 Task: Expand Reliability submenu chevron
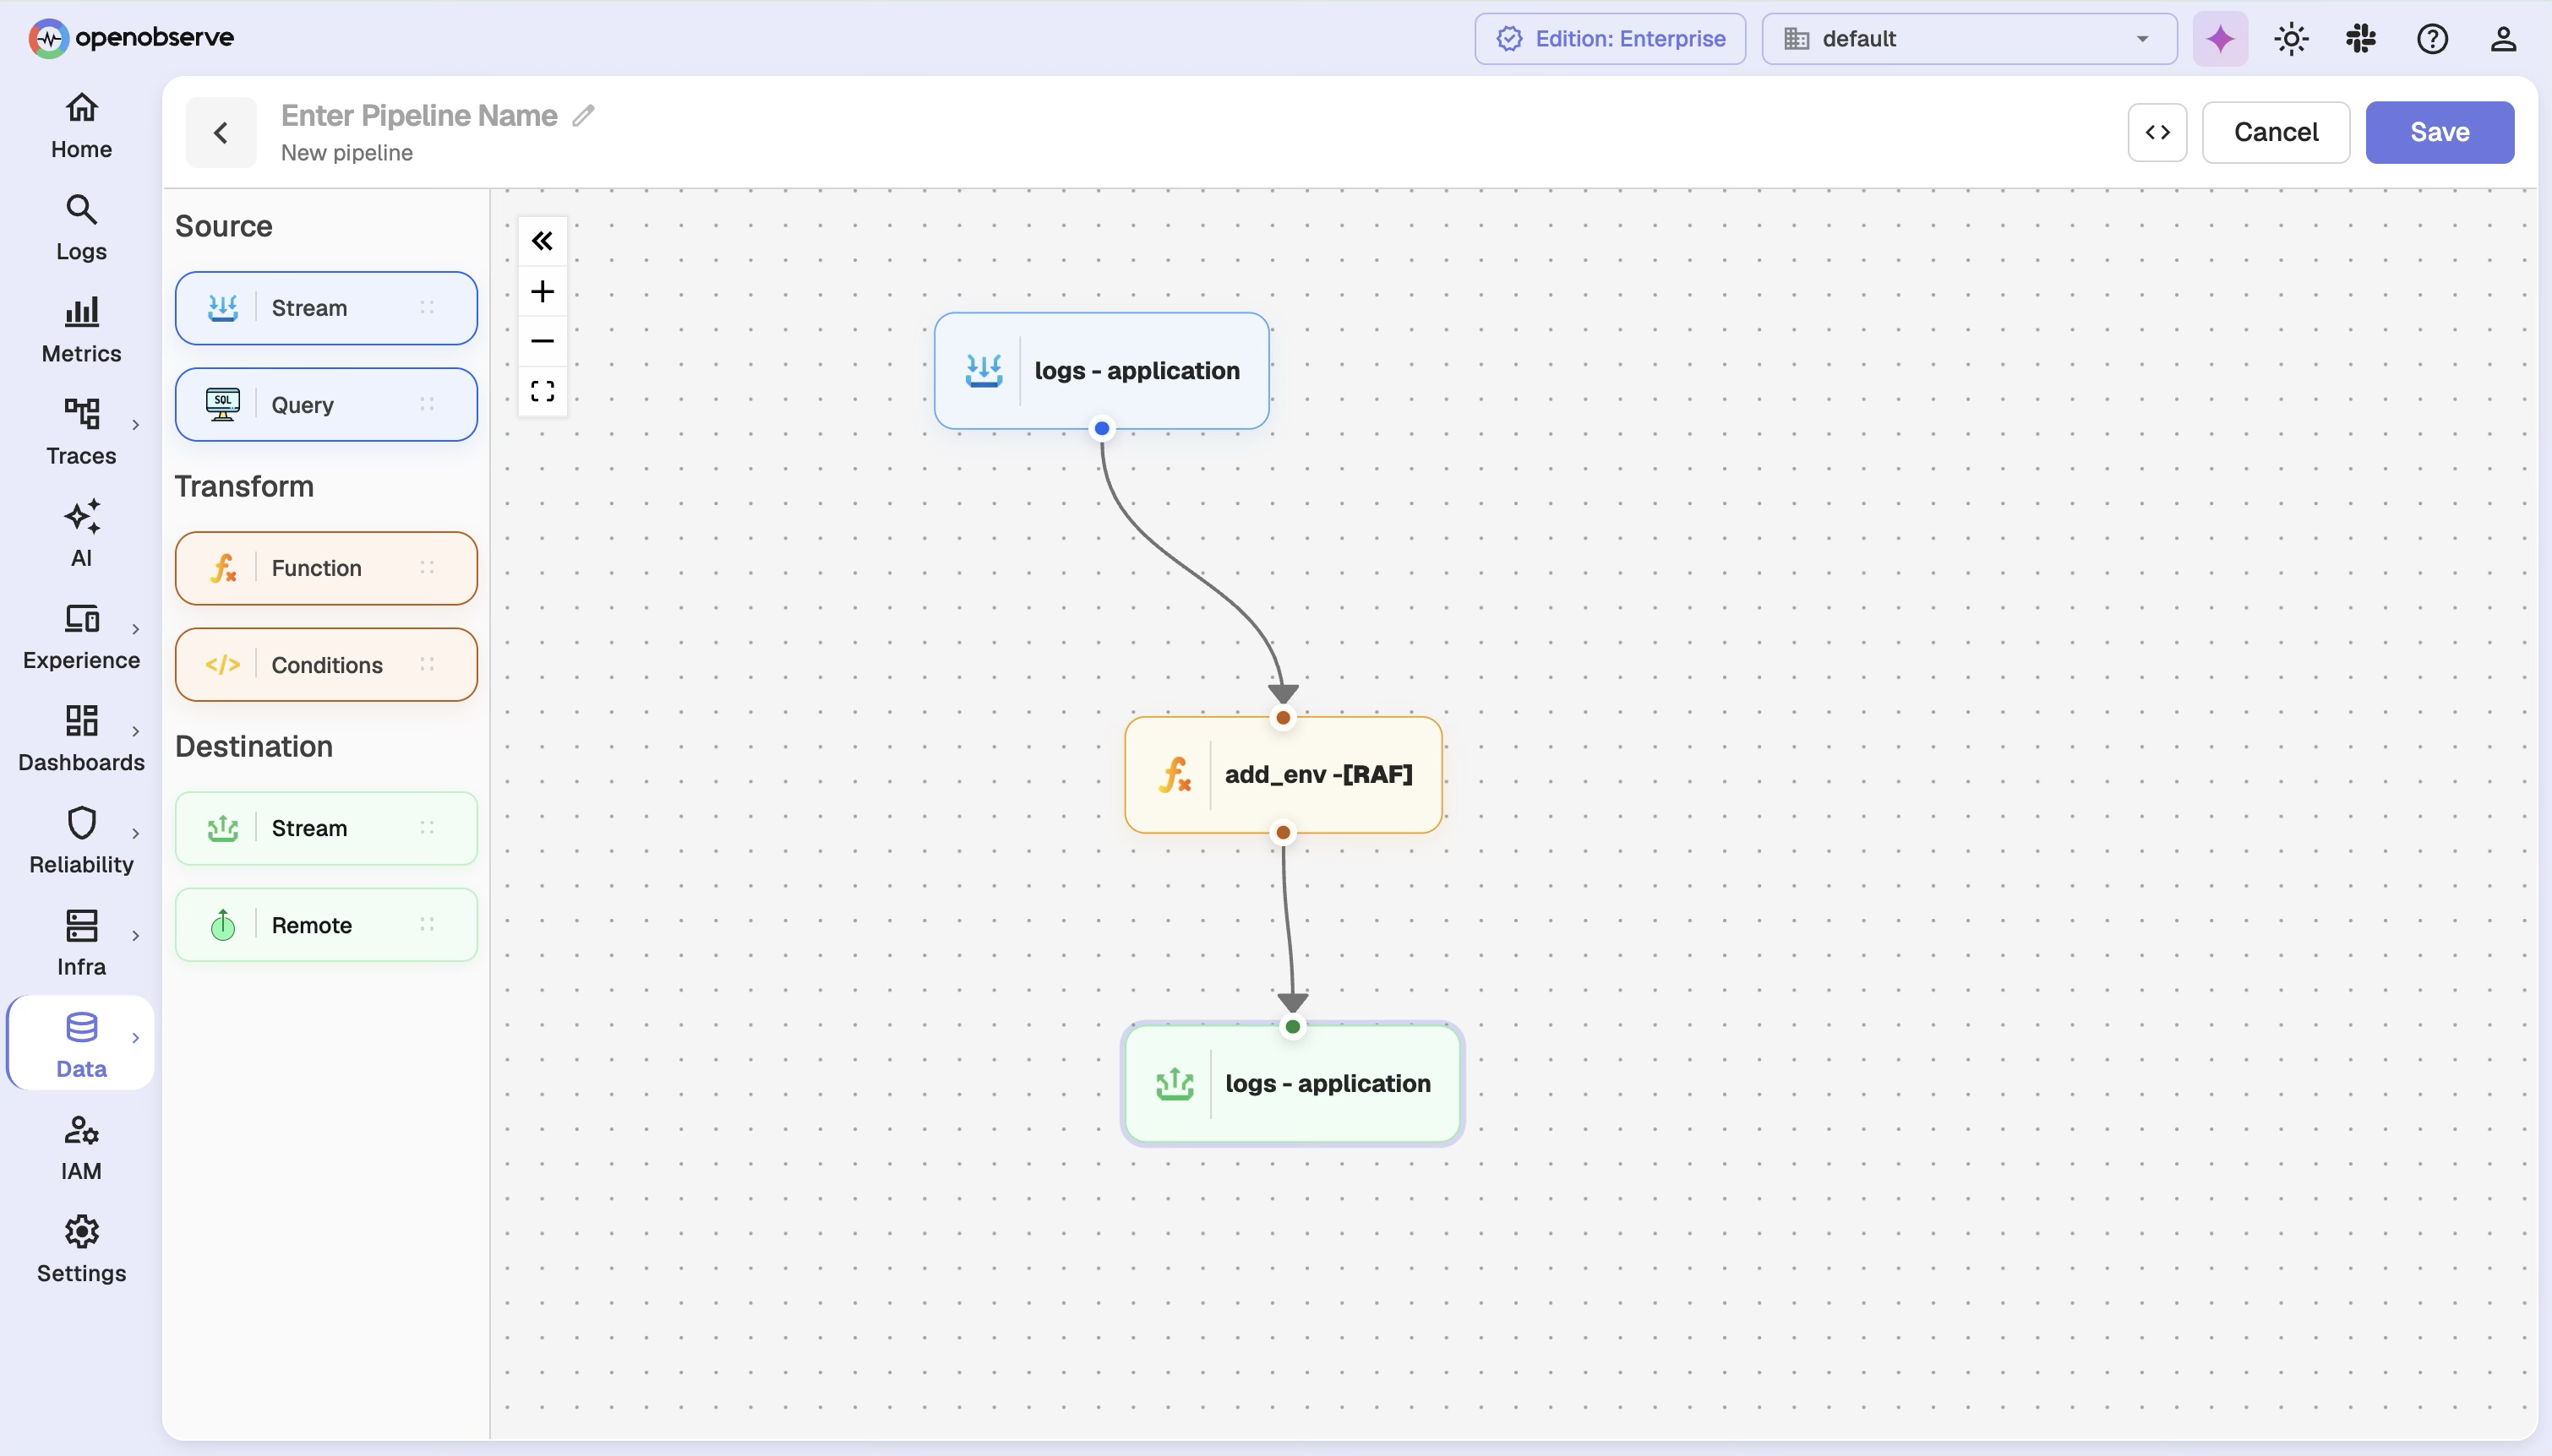tap(136, 833)
